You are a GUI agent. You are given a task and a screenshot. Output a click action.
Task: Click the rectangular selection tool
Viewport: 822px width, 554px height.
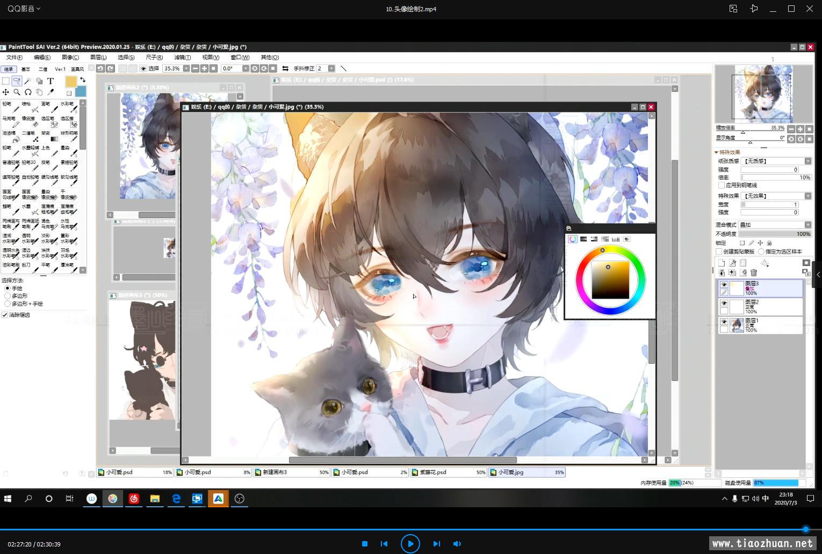click(5, 81)
